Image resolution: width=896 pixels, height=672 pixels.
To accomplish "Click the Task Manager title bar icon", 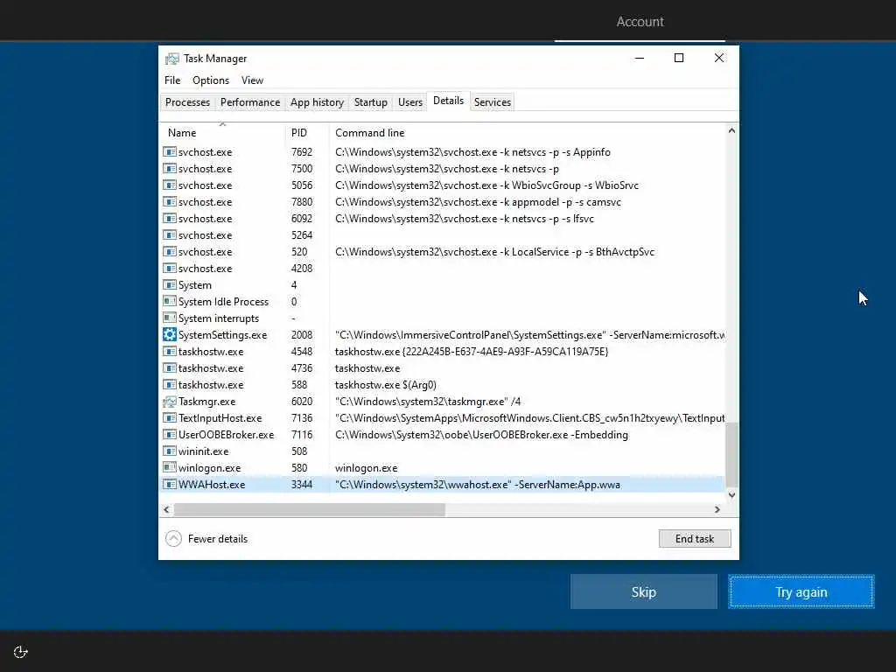I will click(172, 59).
